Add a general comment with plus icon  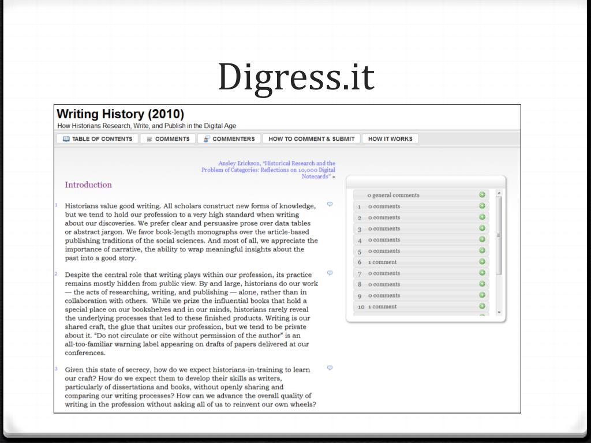[x=482, y=195]
